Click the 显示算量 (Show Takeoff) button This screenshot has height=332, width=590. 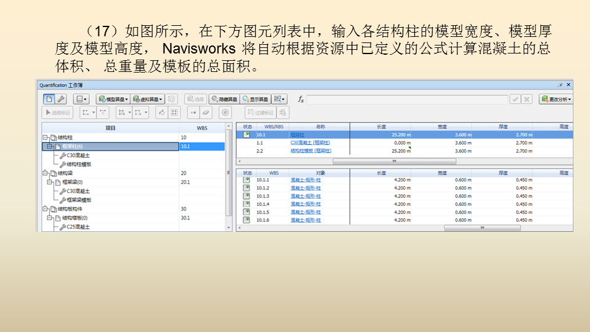(x=255, y=99)
